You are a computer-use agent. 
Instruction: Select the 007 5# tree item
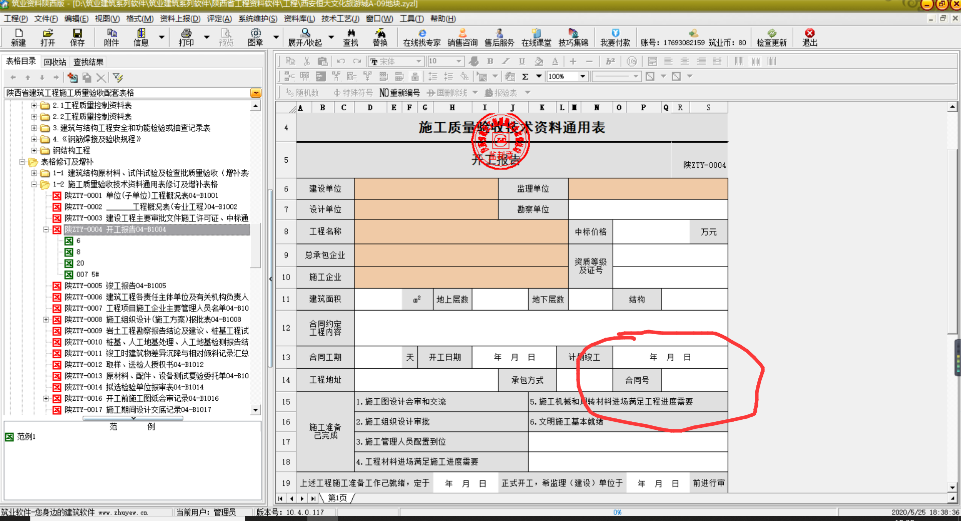pyautogui.click(x=88, y=275)
